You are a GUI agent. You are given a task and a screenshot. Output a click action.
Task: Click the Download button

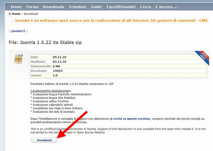[44, 140]
